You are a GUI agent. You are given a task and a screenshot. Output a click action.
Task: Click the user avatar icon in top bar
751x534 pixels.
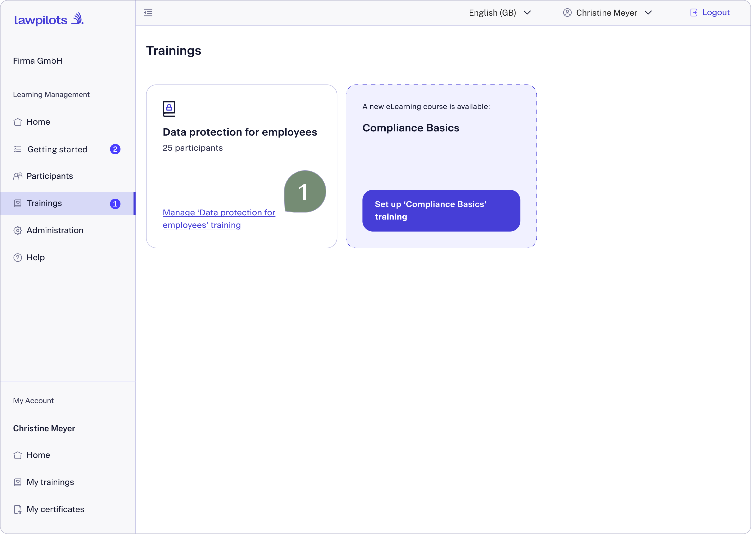tap(567, 13)
